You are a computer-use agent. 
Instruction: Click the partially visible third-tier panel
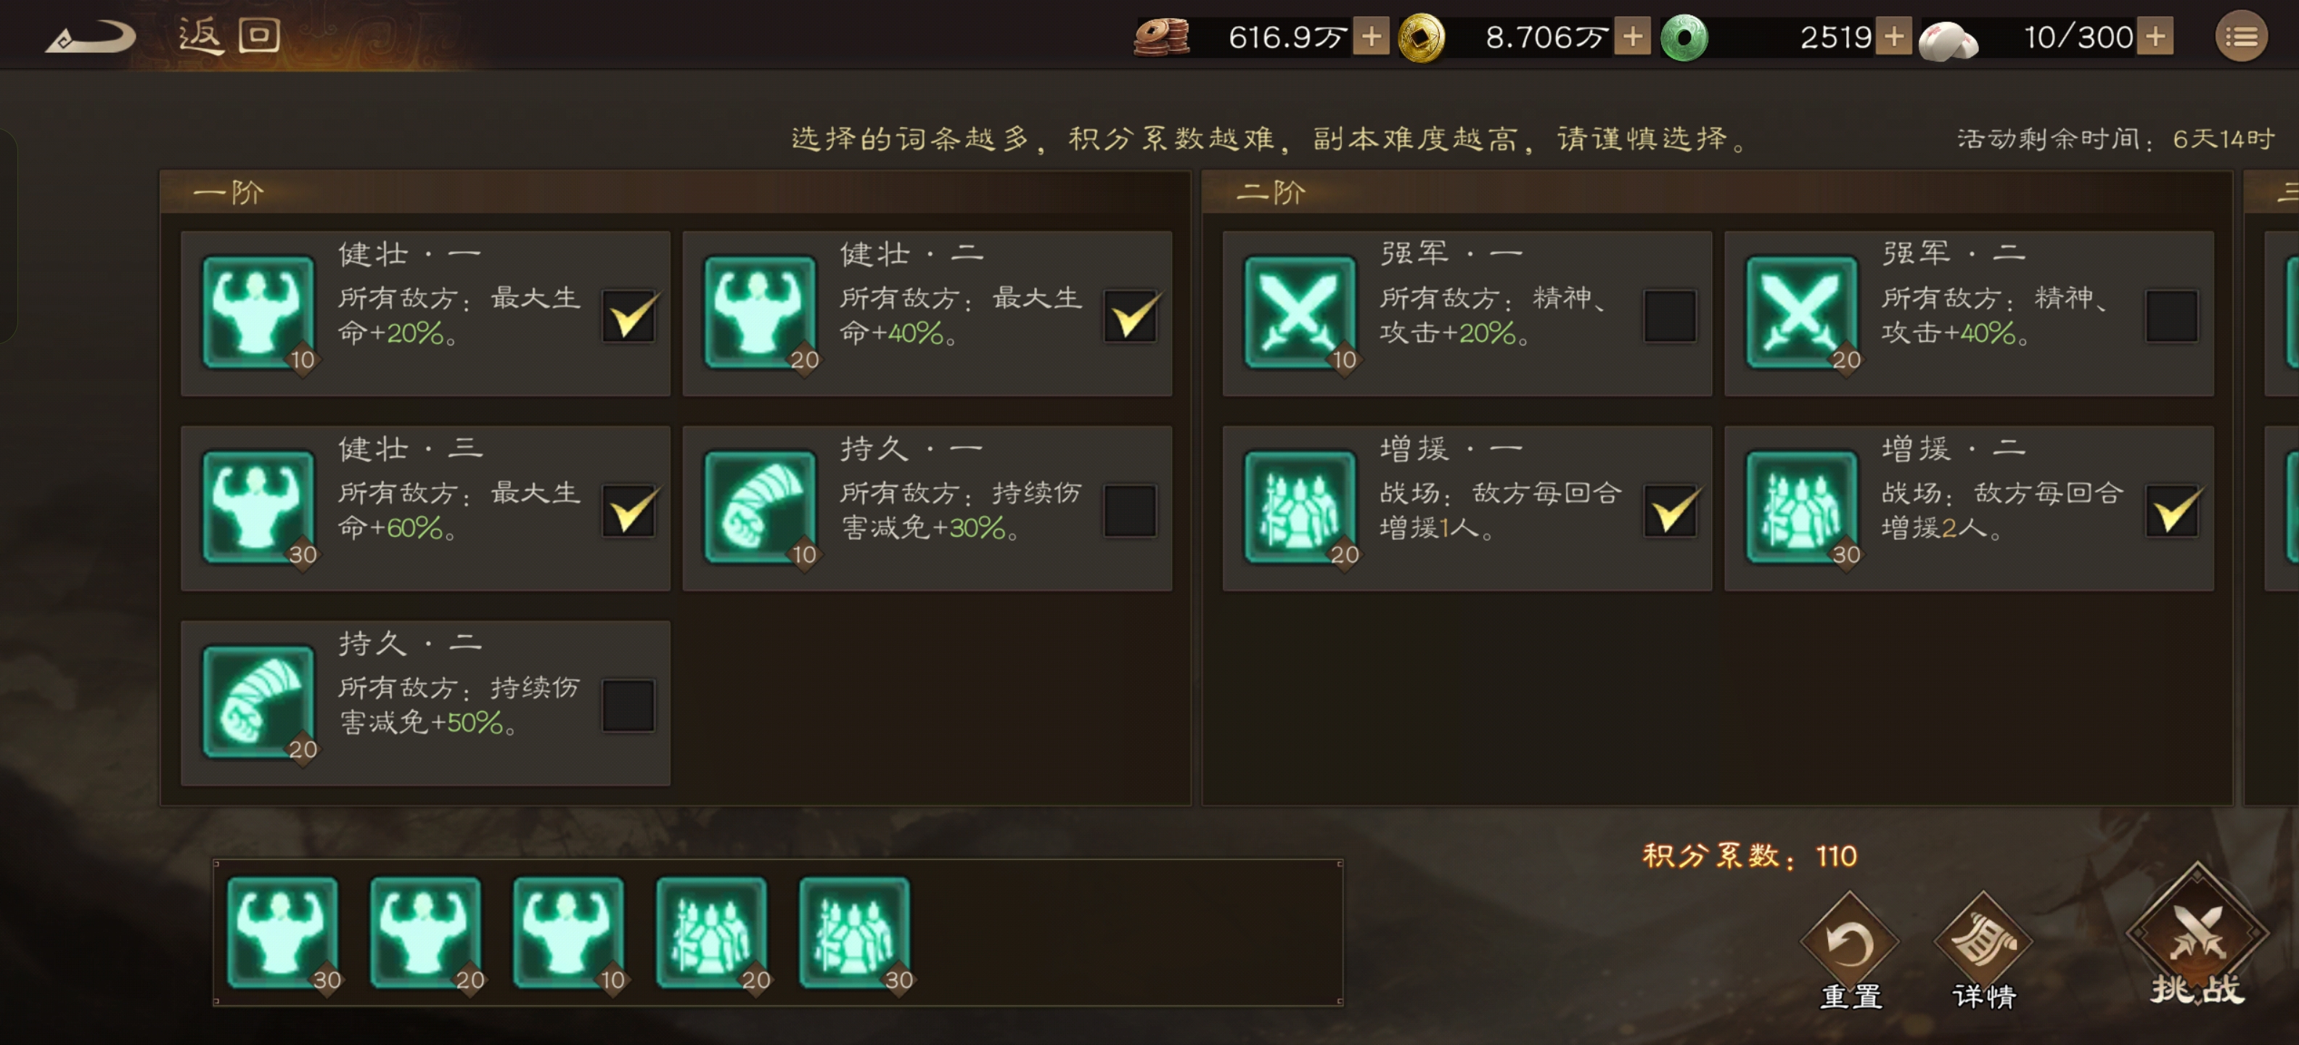(2272, 487)
